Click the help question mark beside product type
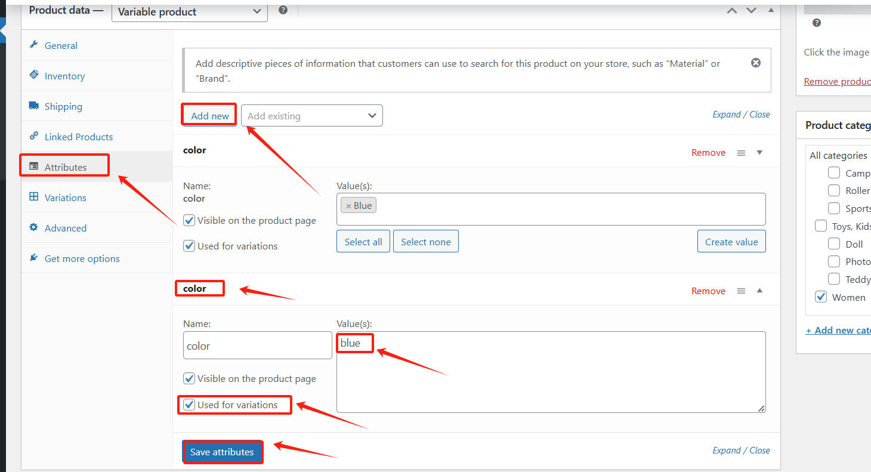 click(283, 10)
